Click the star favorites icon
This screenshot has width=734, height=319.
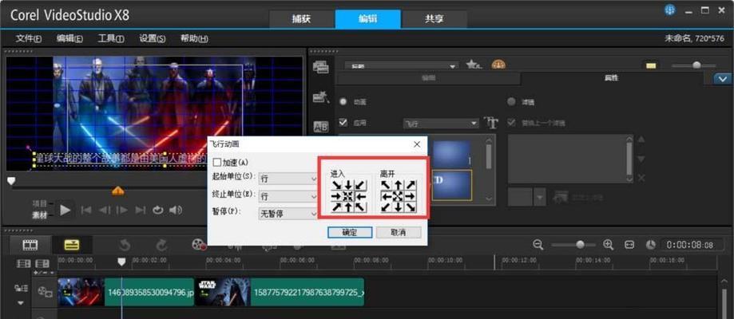[x=474, y=65]
